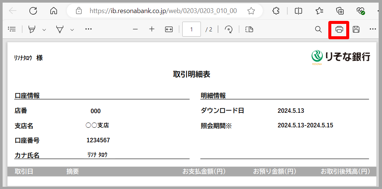This screenshot has height=189, width=382.
Task: Expand the highlight tool dropdown arrow
Action: tap(44, 30)
